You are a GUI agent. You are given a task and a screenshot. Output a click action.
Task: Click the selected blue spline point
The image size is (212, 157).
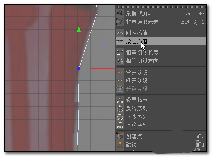click(79, 69)
